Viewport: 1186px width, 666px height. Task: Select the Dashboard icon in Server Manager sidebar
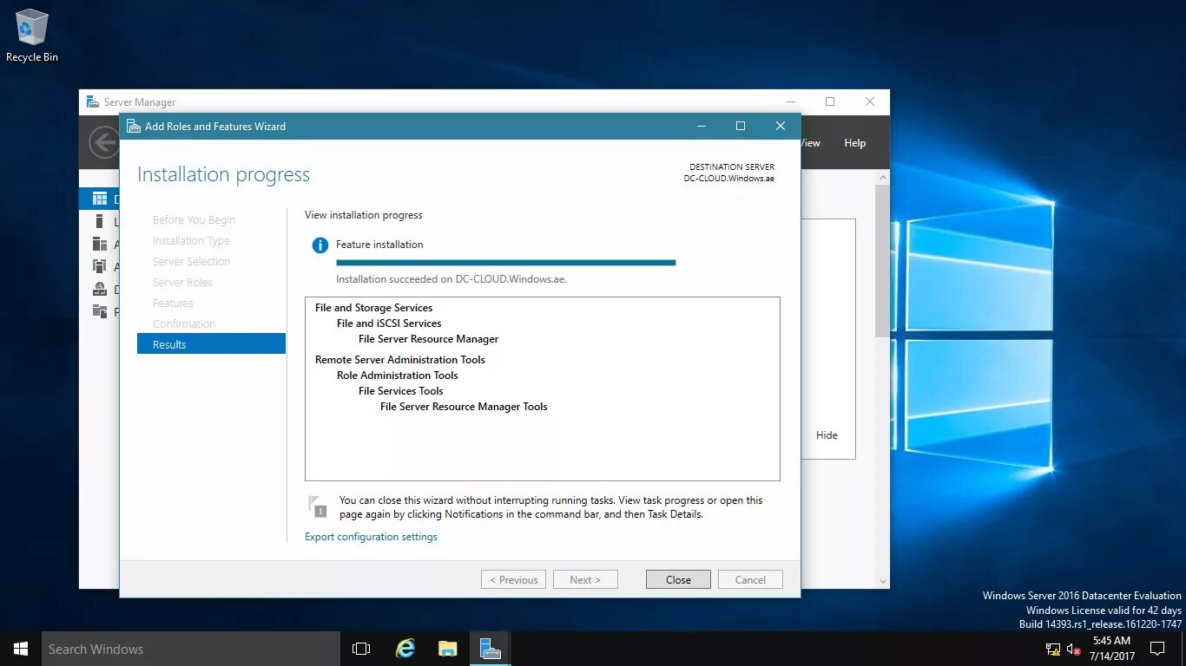point(100,199)
